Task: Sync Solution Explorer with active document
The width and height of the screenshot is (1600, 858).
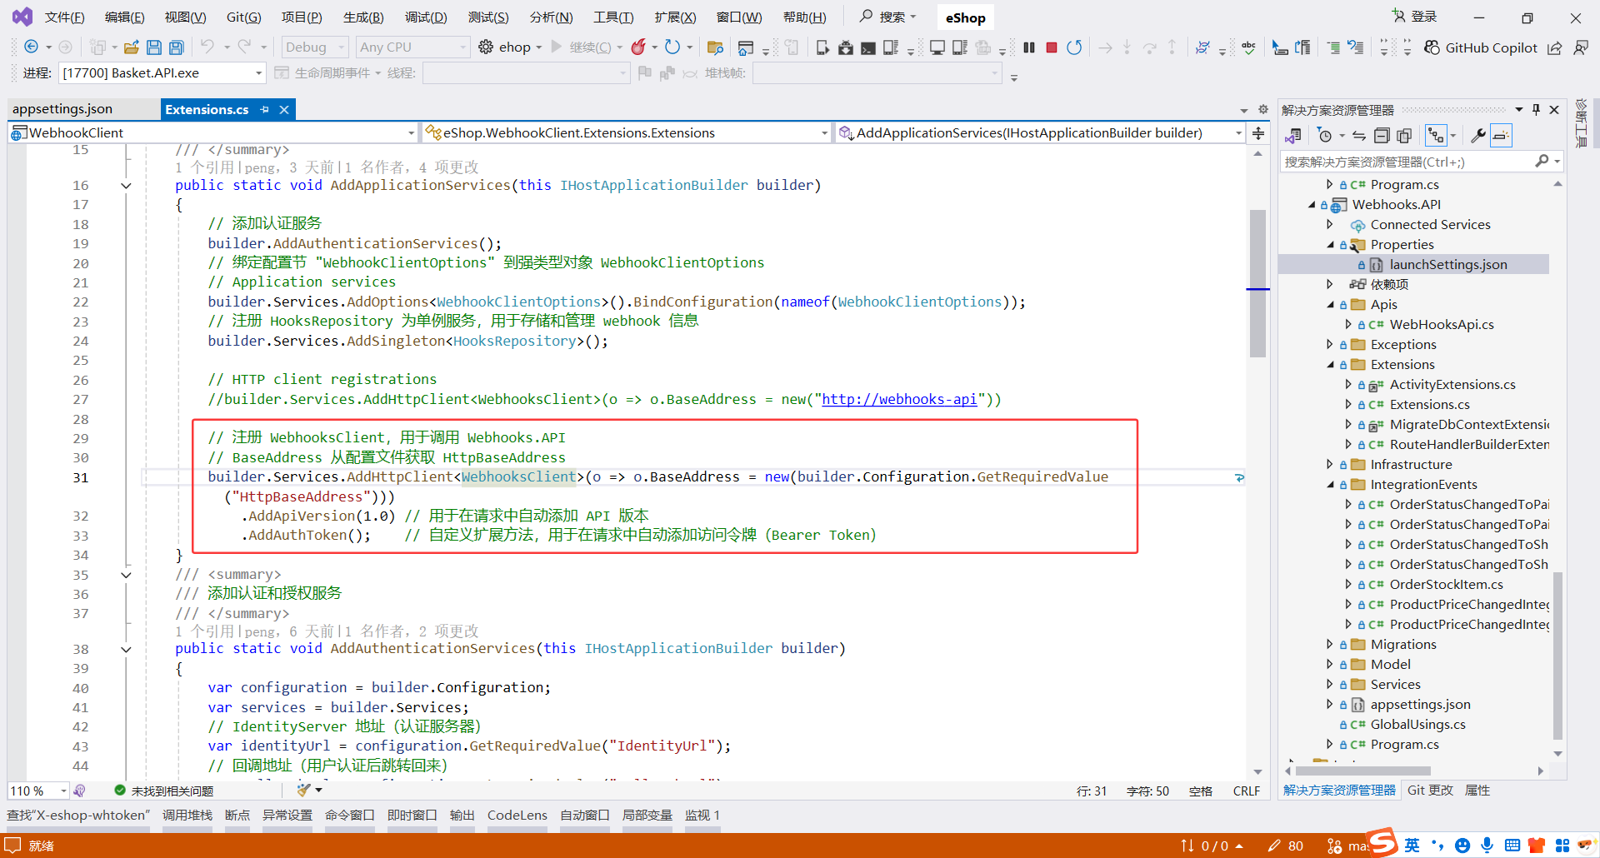Action: 1359,136
